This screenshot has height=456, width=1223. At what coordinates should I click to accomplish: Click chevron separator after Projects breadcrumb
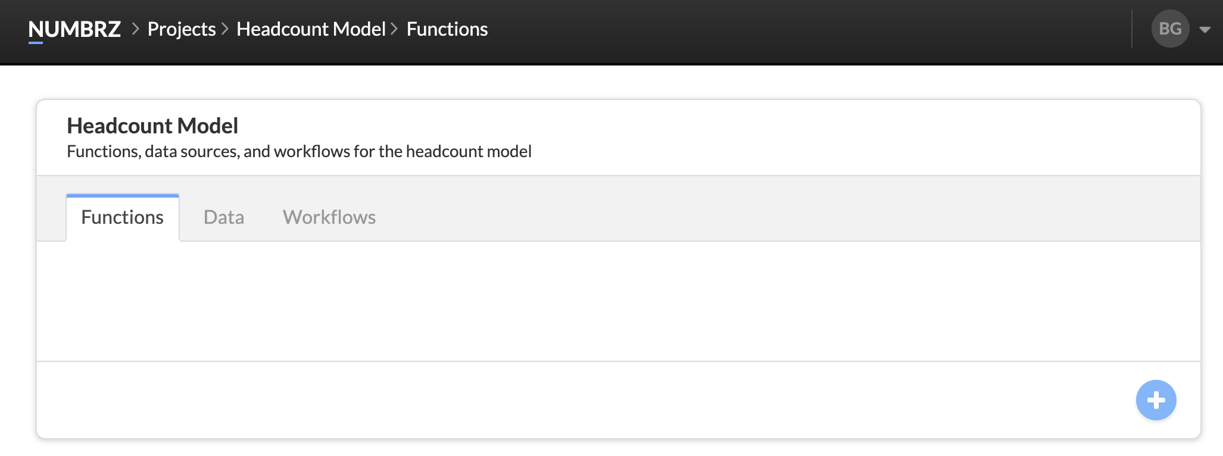225,29
